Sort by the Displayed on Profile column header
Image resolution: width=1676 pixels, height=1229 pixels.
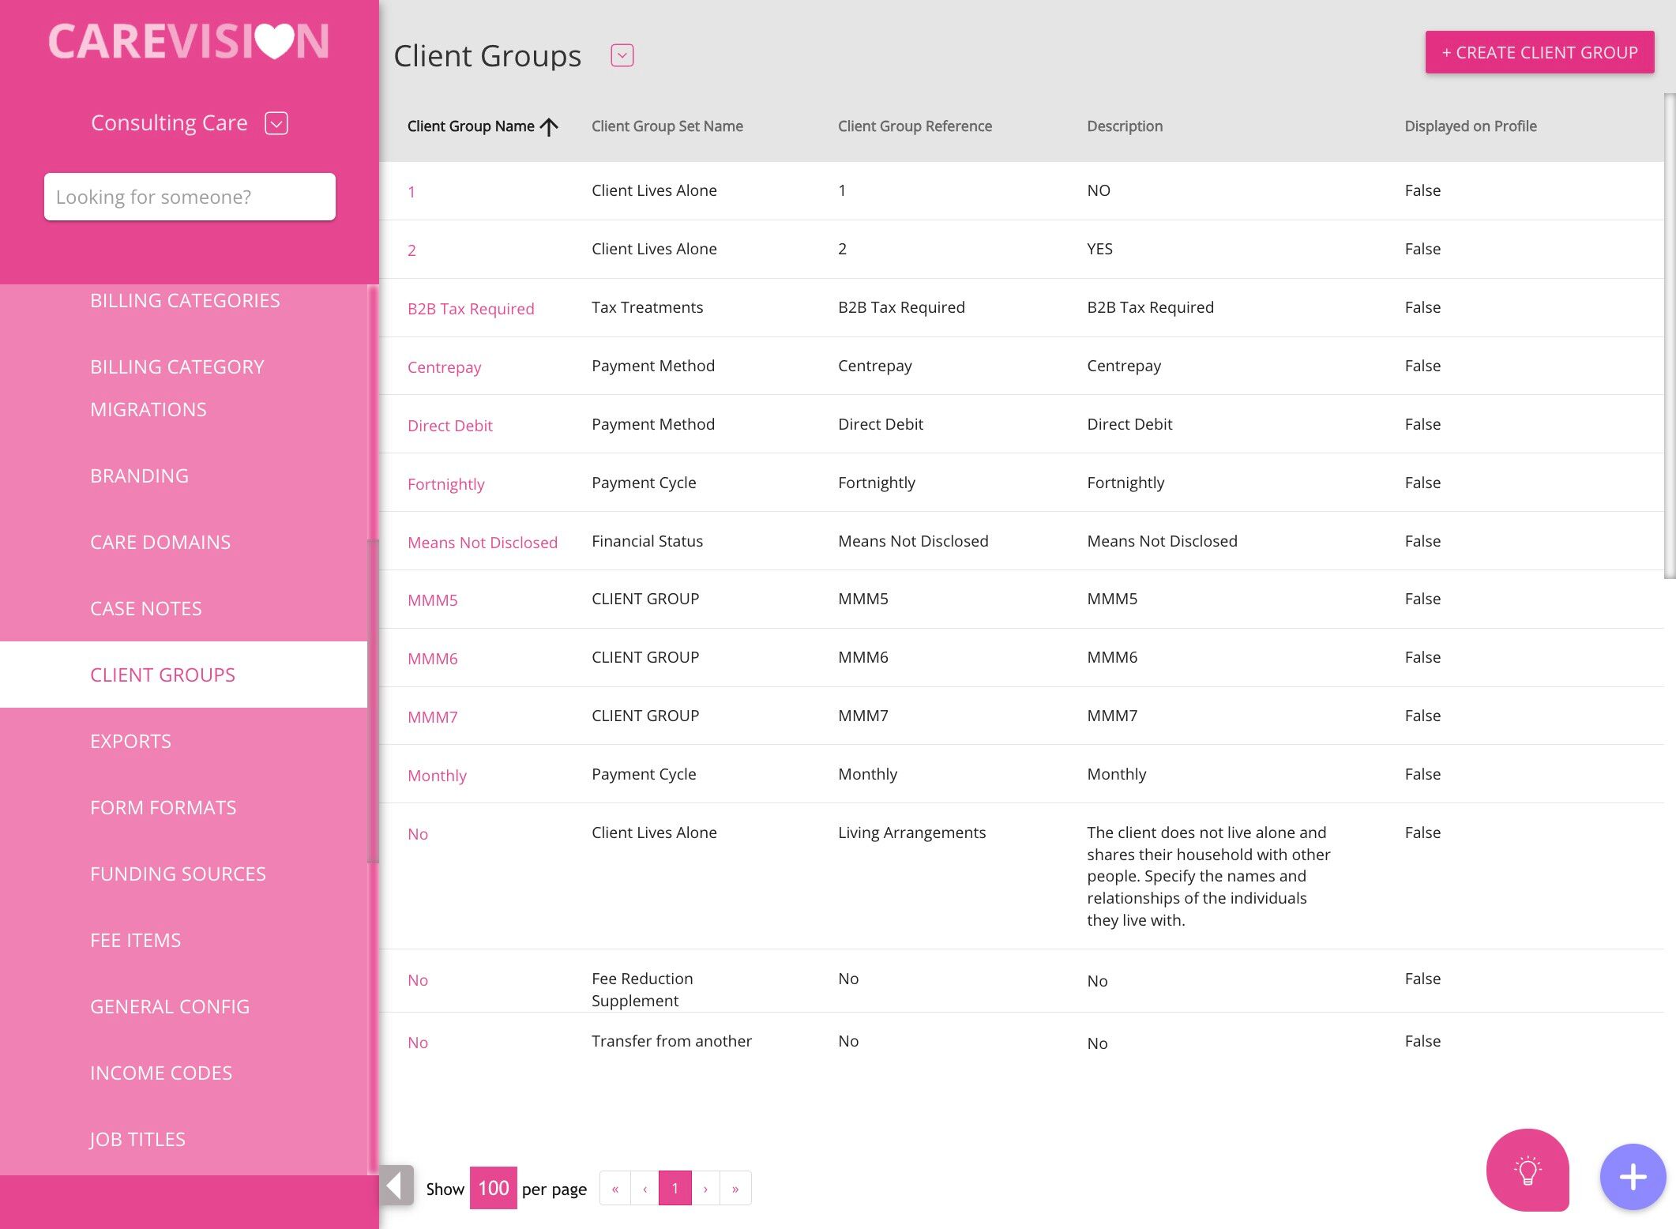point(1470,126)
